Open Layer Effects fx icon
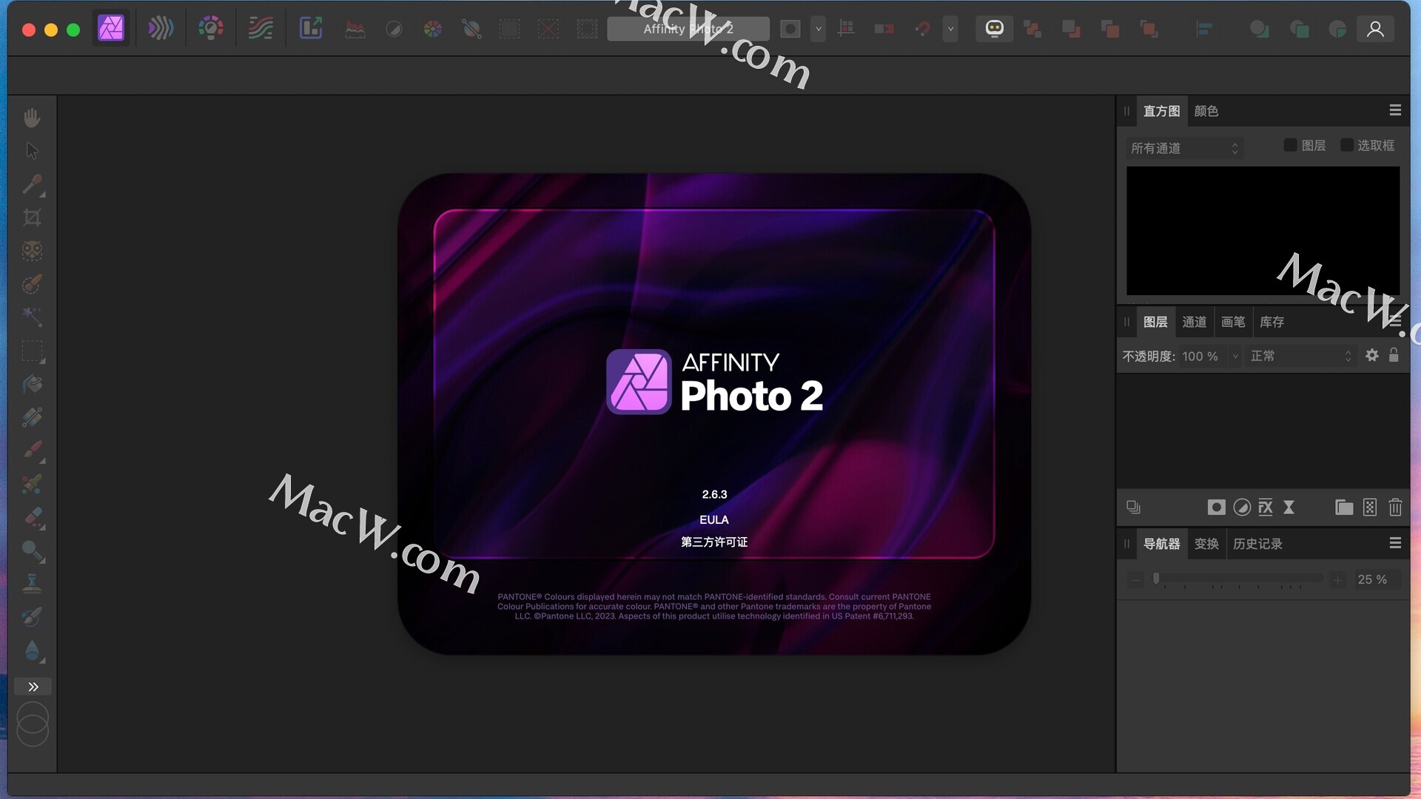 [1266, 508]
